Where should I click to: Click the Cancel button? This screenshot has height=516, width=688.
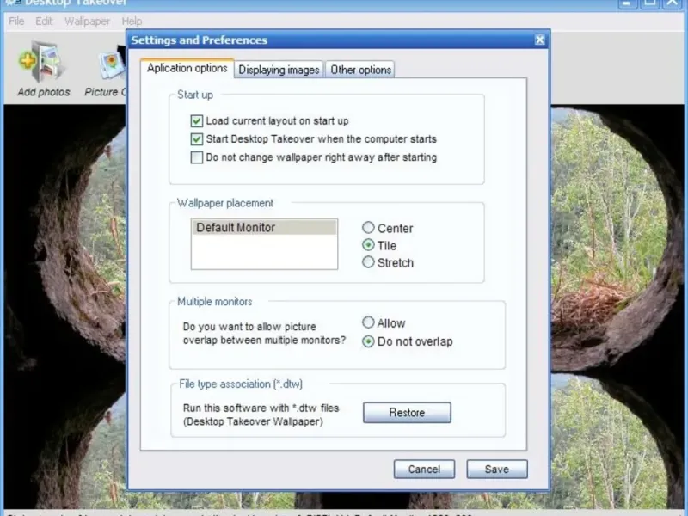424,469
